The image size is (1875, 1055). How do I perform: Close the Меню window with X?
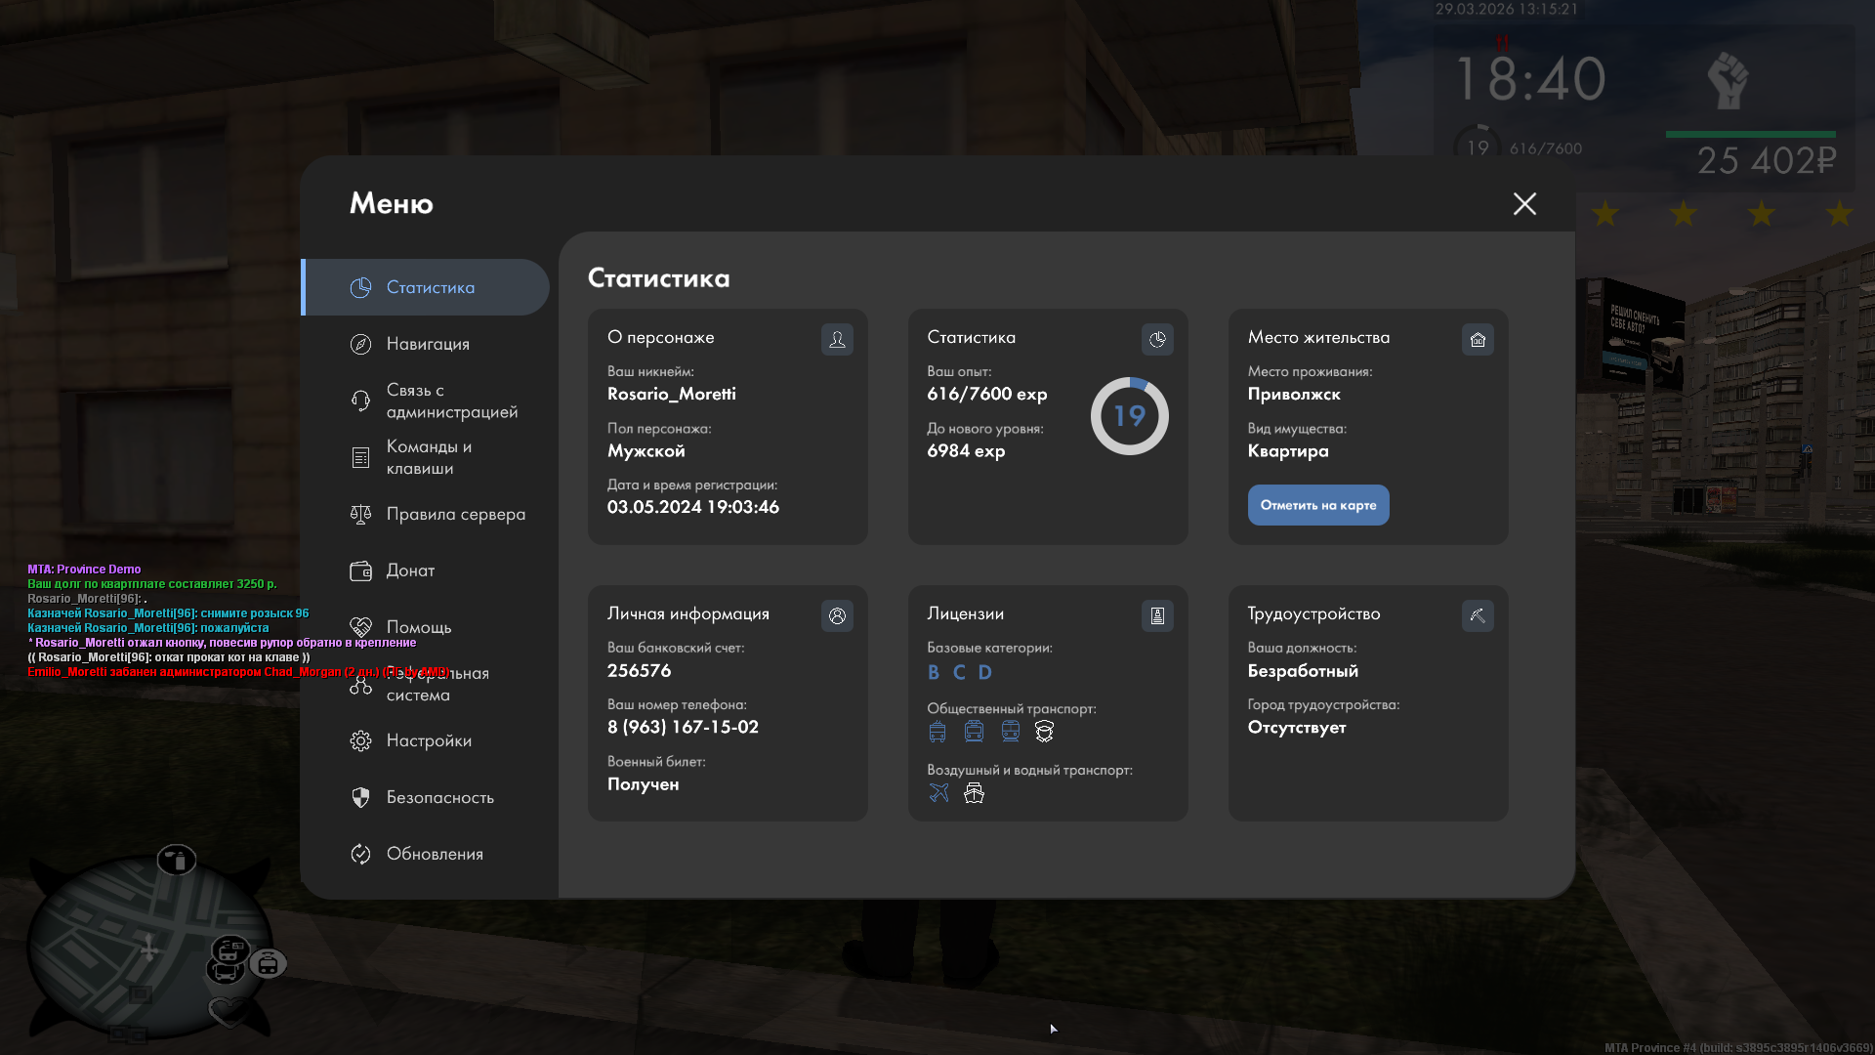click(x=1523, y=203)
